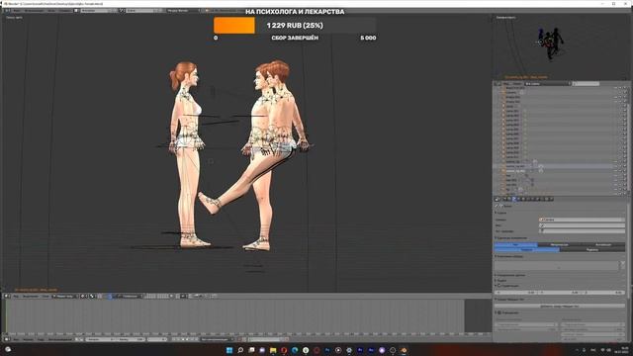Open the 'Воспроизведение' menu in timeline
This screenshot has width=633, height=356.
[59, 339]
